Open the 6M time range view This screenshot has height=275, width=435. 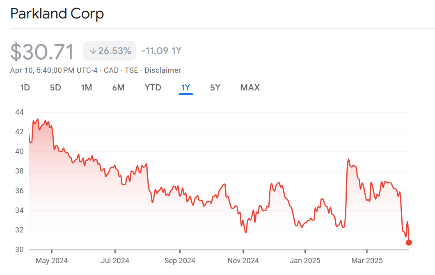coord(118,88)
